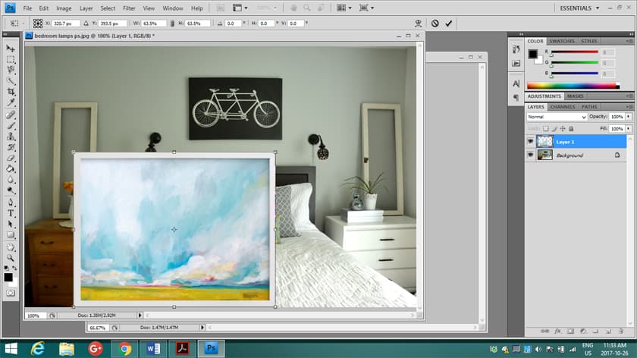Toggle lock transparent pixels

pos(545,128)
